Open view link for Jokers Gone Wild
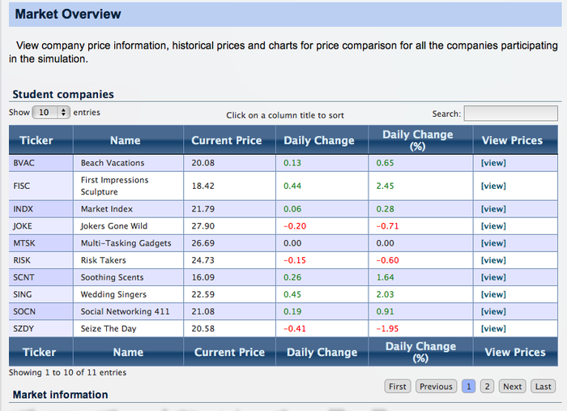567x411 pixels. point(493,226)
